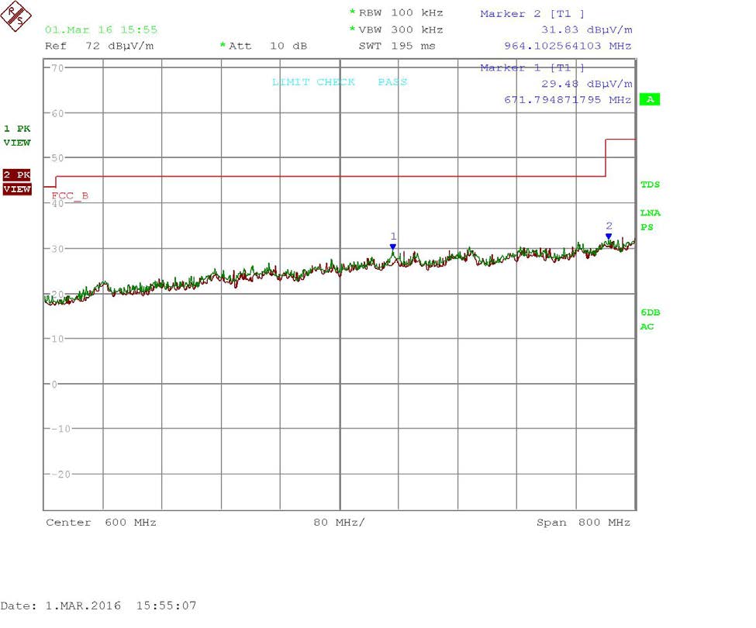This screenshot has height=628, width=756.
Task: Click the LNA status label
Action: click(650, 212)
